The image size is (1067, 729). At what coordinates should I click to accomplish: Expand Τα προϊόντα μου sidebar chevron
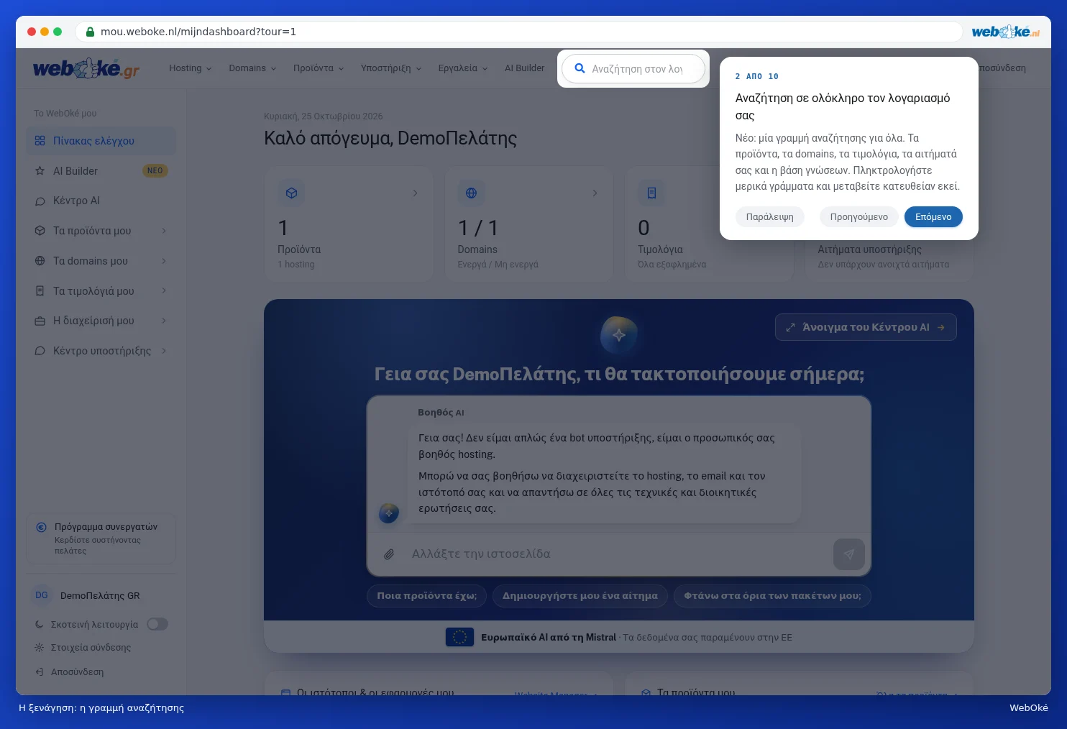pos(164,231)
